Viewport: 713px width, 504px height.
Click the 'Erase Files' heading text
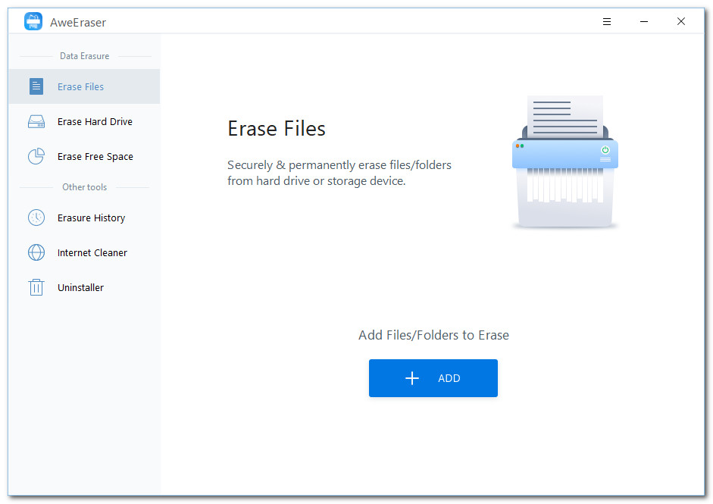[277, 129]
